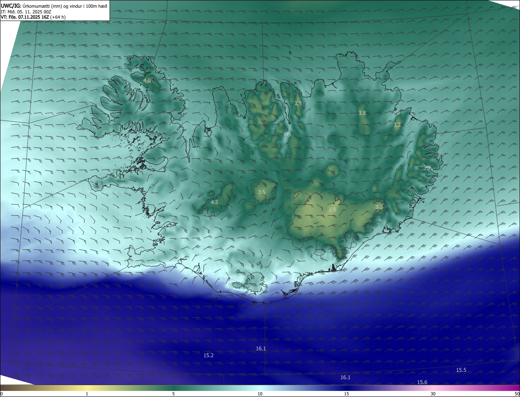Click the 30 label on the color scale

433,394
